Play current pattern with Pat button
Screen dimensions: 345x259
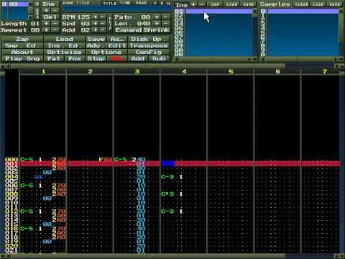pyautogui.click(x=54, y=58)
